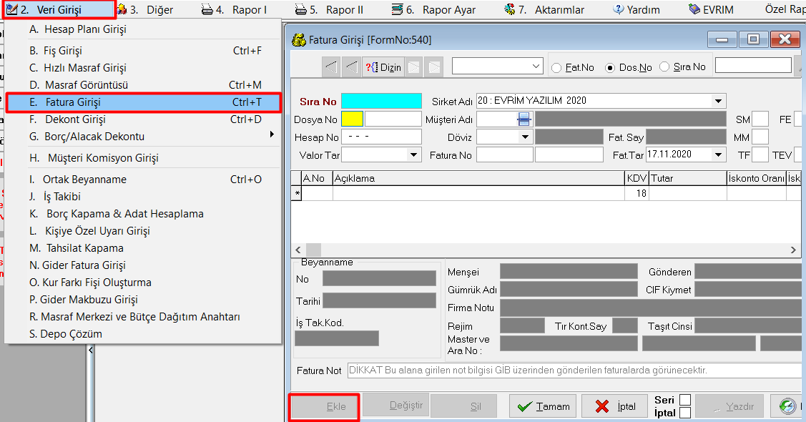This screenshot has height=422, width=806.
Task: Go to the last record navigation arrow
Action: point(434,67)
